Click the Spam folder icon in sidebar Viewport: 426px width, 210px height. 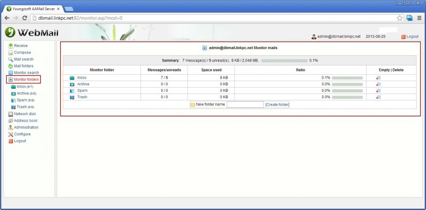click(x=13, y=100)
